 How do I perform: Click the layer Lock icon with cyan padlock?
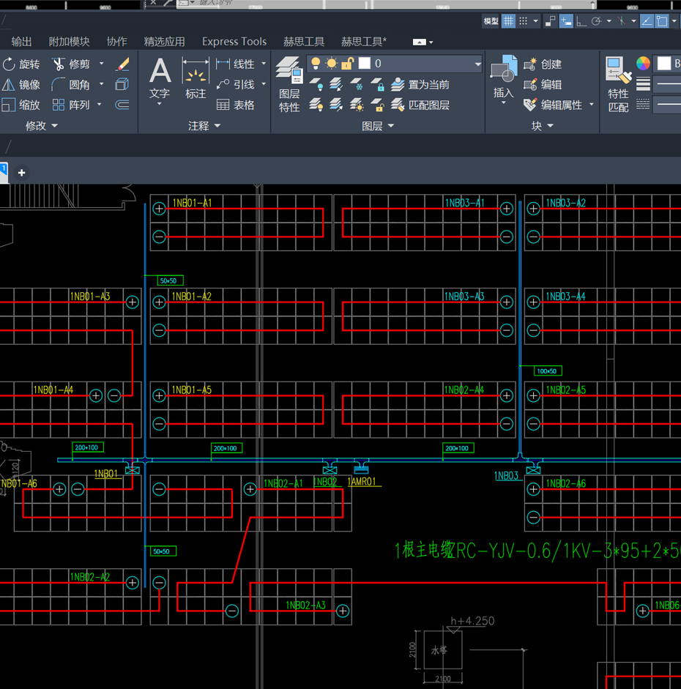tap(377, 83)
